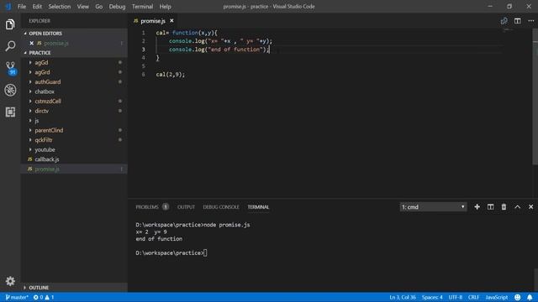Split the terminal panel
Image resolution: width=538 pixels, height=302 pixels.
click(x=490, y=207)
